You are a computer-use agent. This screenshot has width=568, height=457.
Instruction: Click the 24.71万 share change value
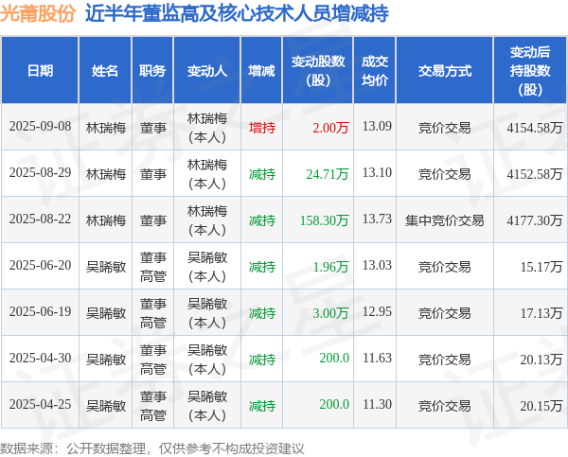pyautogui.click(x=328, y=174)
